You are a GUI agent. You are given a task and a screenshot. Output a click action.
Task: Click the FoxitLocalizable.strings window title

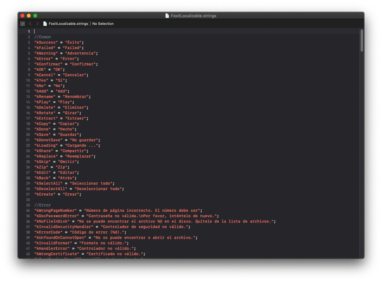point(194,16)
